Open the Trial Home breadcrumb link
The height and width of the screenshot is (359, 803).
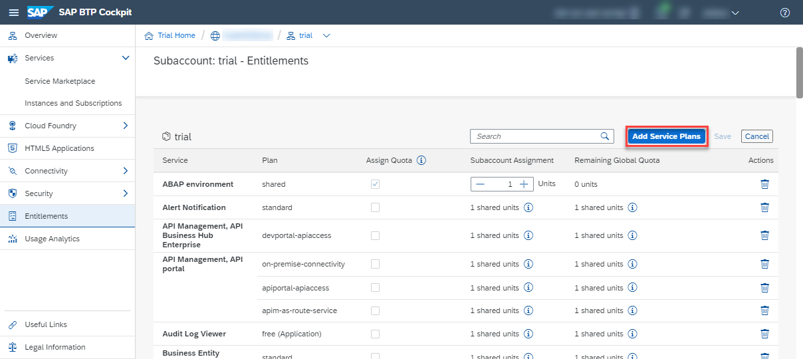176,35
